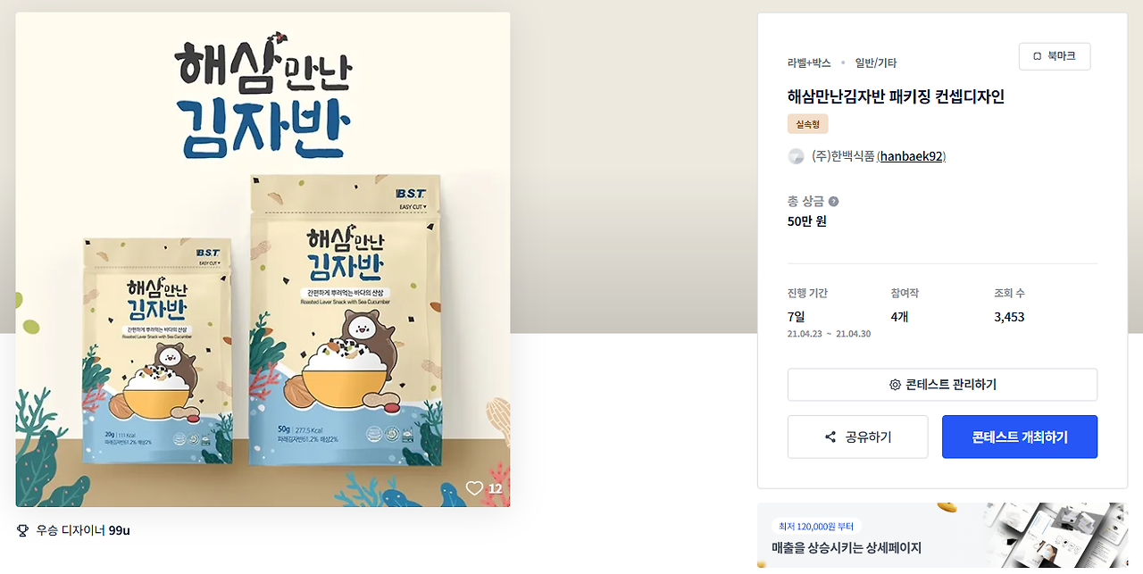Viewport: 1143px width, 574px height.
Task: Click winning designer name 99u
Action: pyautogui.click(x=120, y=530)
